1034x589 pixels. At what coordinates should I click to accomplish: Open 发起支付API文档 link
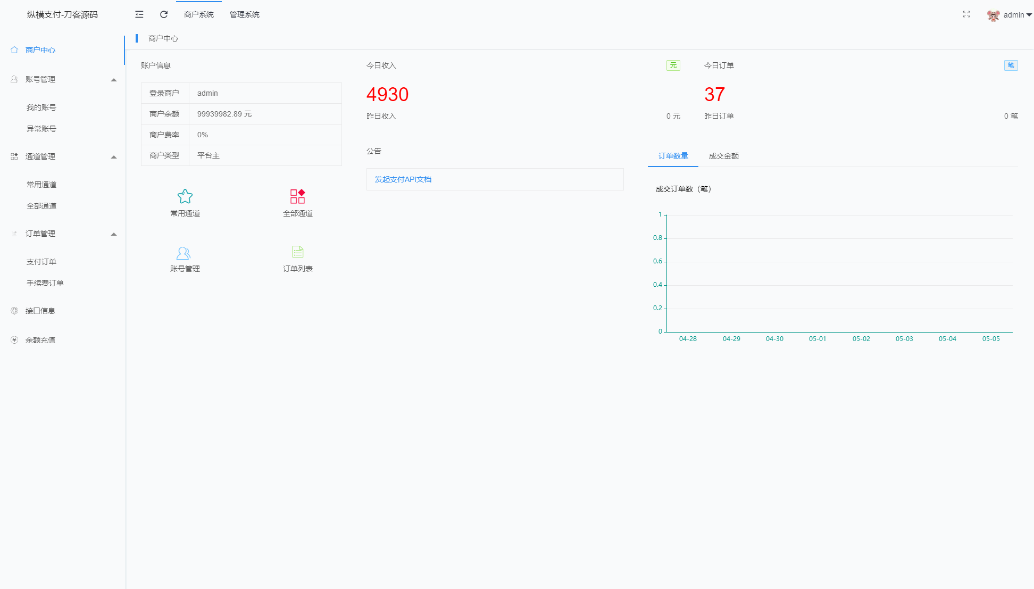tap(403, 179)
